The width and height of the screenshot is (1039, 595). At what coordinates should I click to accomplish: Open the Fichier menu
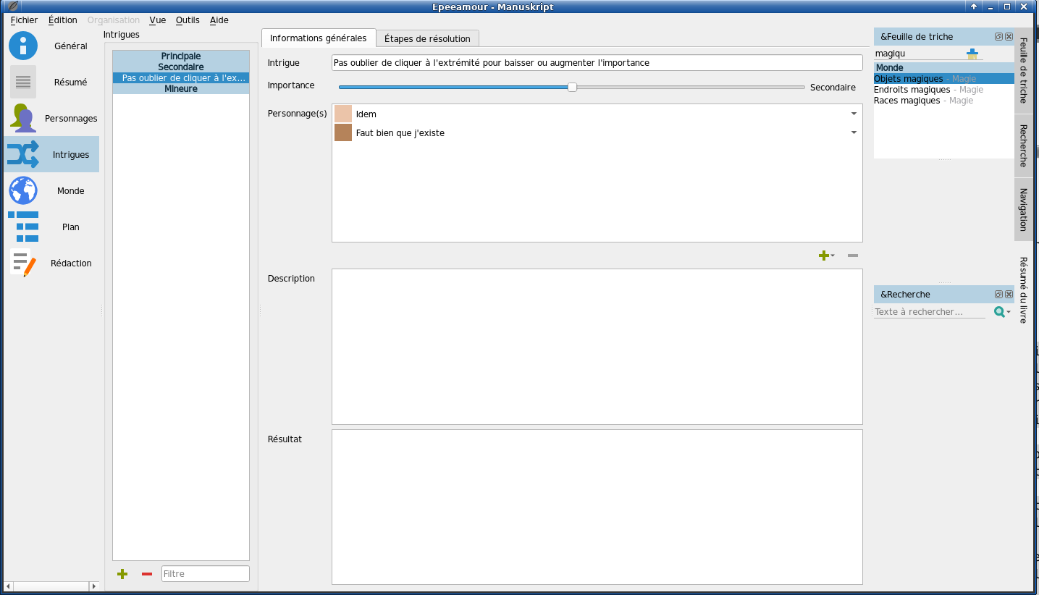pyautogui.click(x=24, y=20)
